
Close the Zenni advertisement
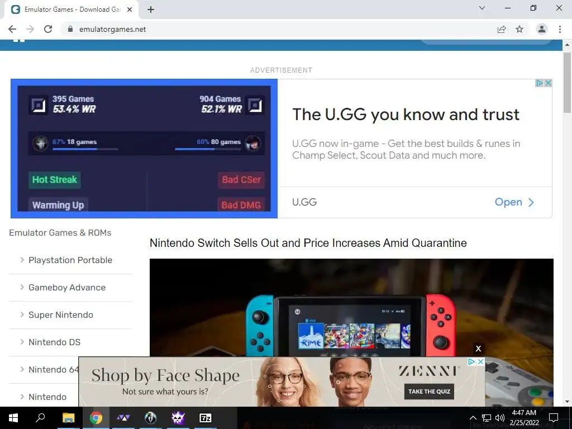coord(481,361)
